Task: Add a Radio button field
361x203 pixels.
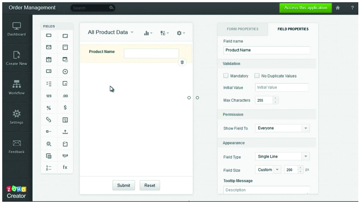Action: (65, 71)
